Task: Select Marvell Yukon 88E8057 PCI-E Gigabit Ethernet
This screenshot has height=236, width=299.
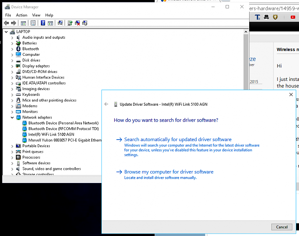Action: click(x=65, y=140)
